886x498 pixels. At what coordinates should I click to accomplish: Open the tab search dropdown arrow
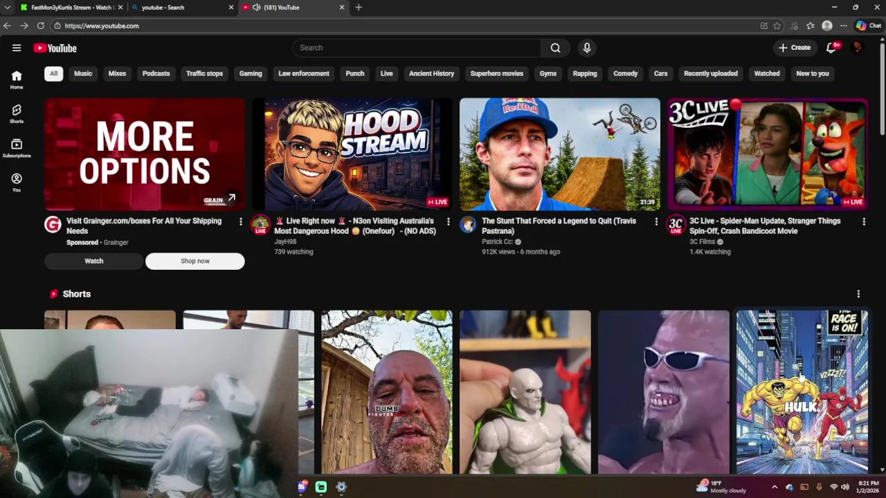pyautogui.click(x=6, y=7)
